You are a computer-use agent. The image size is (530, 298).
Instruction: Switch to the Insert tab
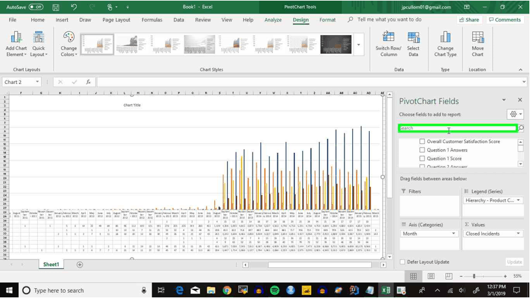(x=62, y=20)
